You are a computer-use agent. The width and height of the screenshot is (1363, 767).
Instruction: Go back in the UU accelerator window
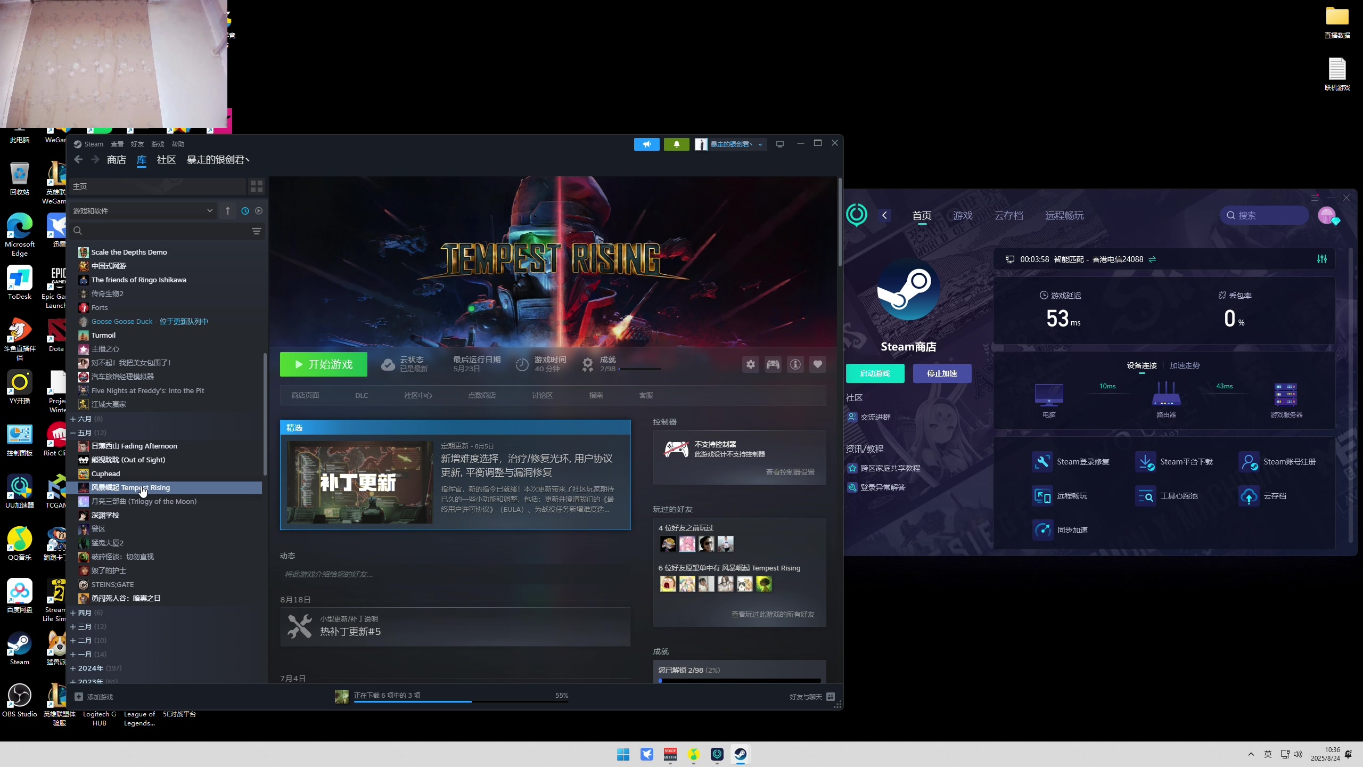[x=885, y=215]
